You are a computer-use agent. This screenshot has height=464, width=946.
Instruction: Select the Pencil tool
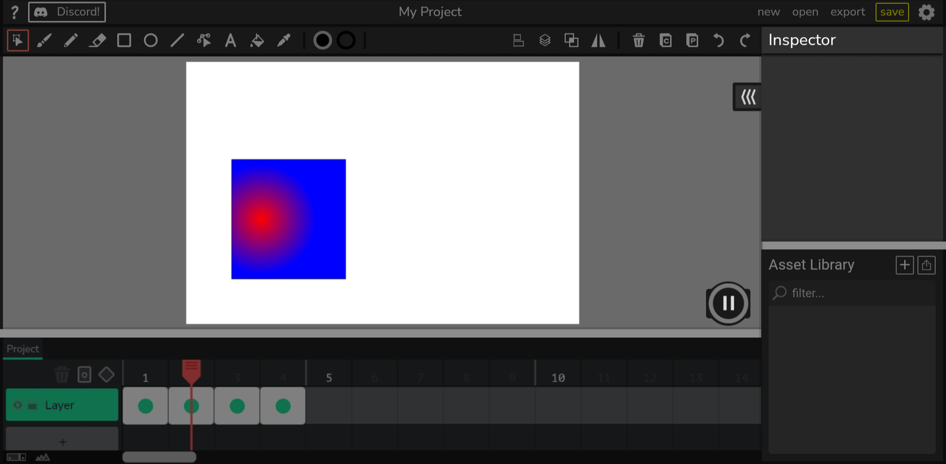(71, 40)
